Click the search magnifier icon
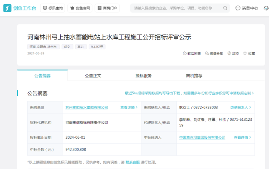The image size is (269, 169). [226, 8]
